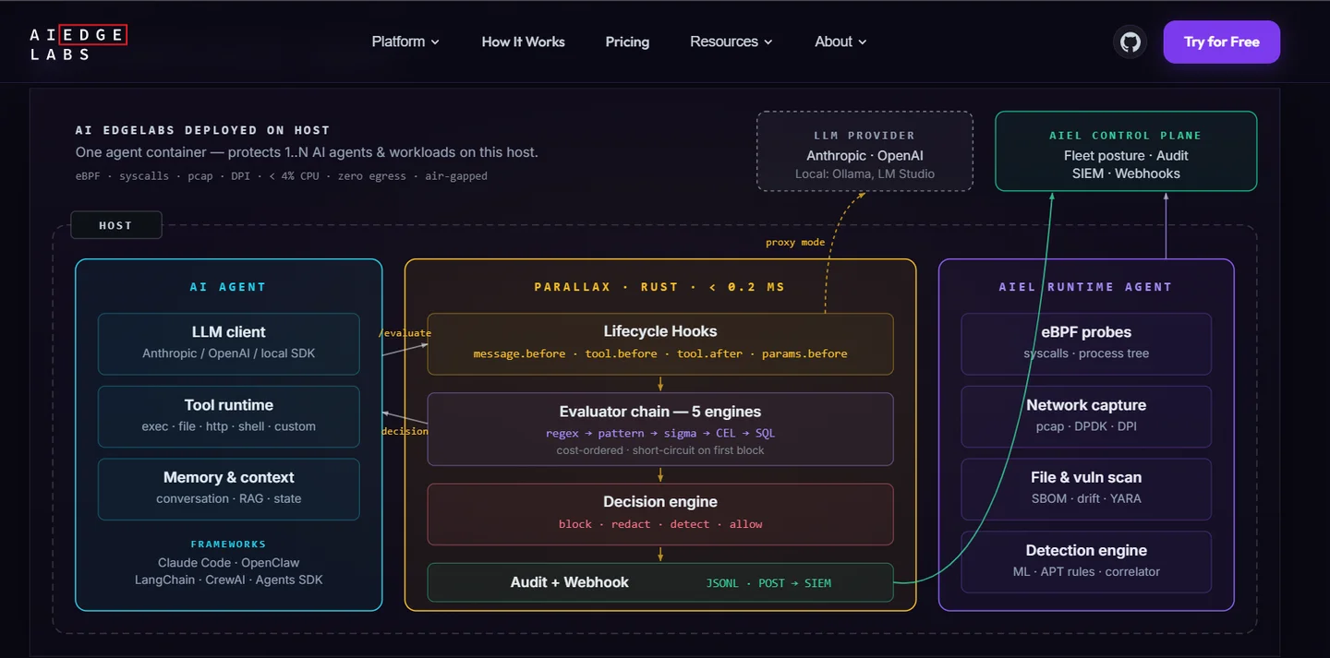Expand the About dropdown menu

(840, 42)
